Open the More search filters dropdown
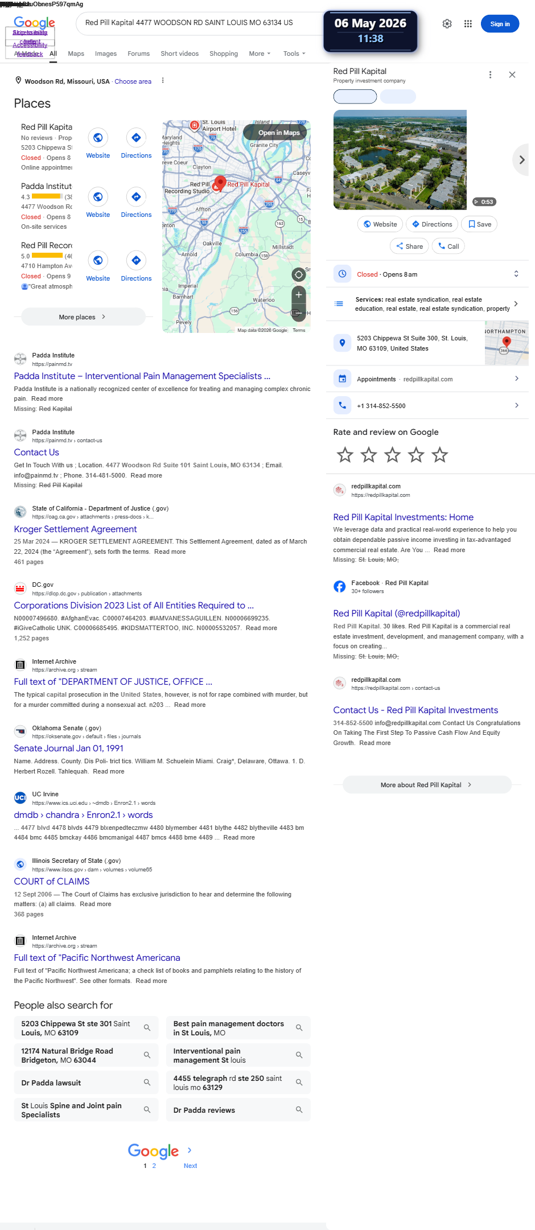 point(260,54)
